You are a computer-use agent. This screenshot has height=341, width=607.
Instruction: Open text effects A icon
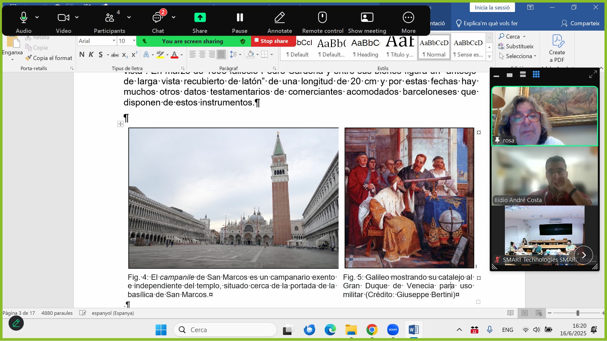[146, 55]
